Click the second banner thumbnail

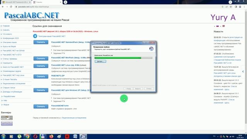point(7,124)
